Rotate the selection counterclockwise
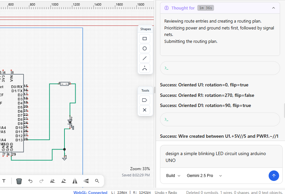Image resolution: width=285 pixels, height=194 pixels. pyautogui.click(x=52, y=181)
